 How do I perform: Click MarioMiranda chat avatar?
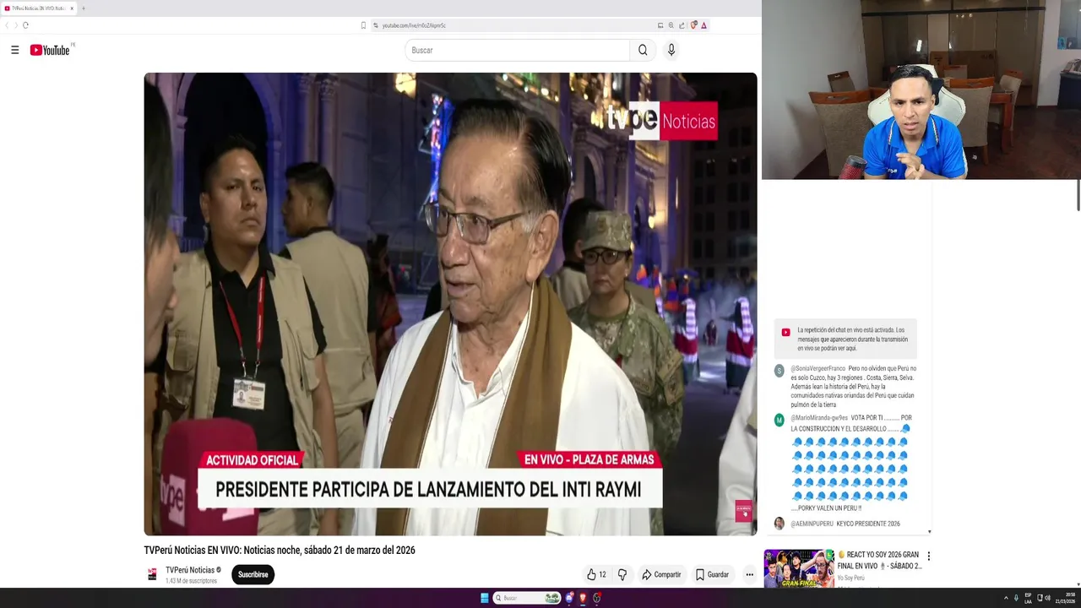(780, 420)
